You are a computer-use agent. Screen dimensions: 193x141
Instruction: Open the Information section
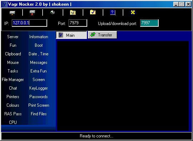(x=39, y=37)
